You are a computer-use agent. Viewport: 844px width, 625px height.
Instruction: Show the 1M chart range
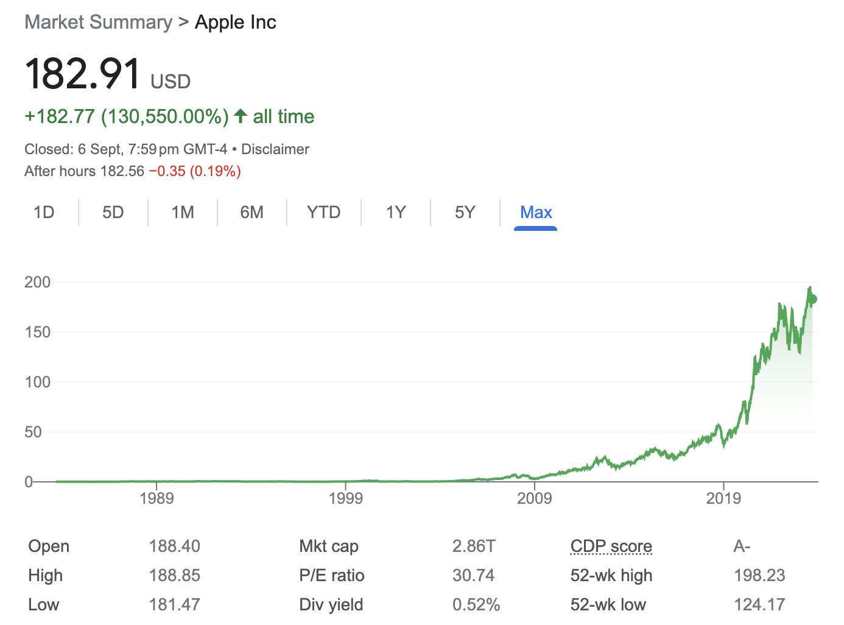coord(183,213)
